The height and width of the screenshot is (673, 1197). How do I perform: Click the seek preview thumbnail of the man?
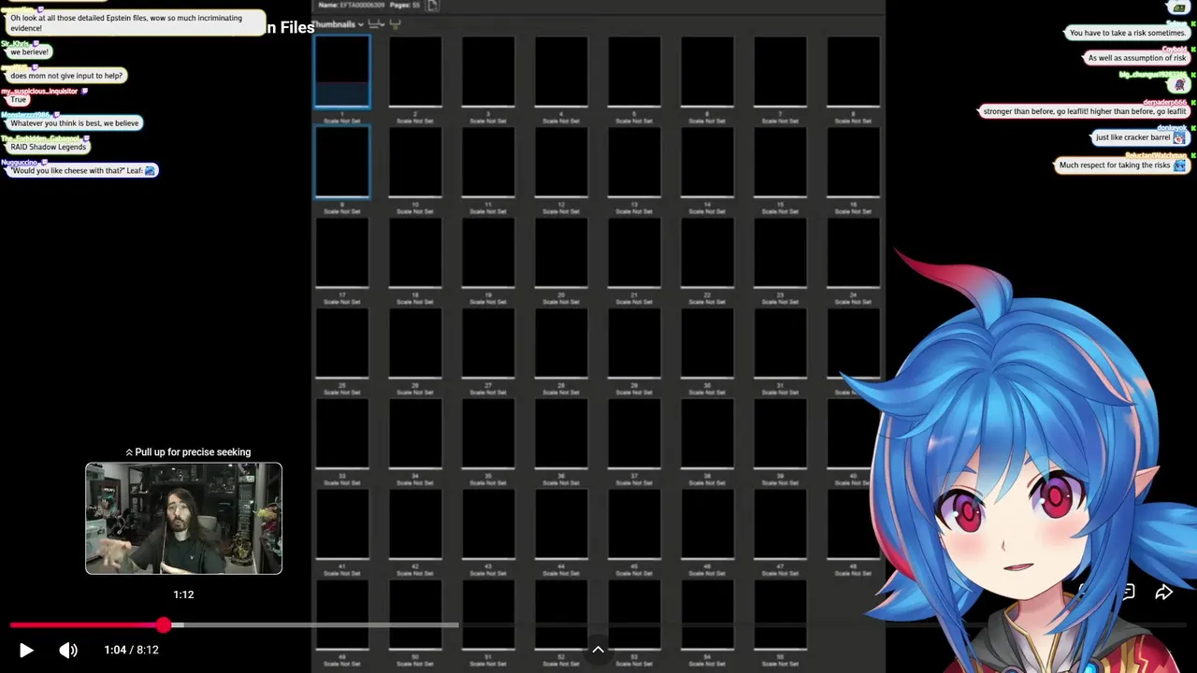pyautogui.click(x=183, y=518)
